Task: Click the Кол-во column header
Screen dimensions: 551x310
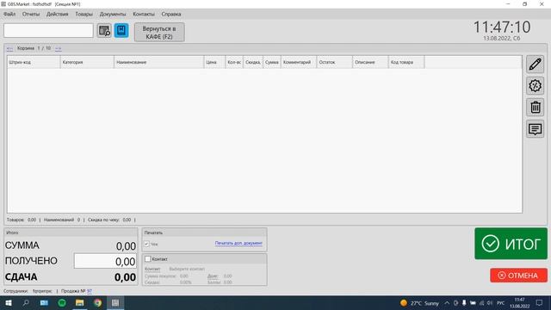Action: (234, 62)
